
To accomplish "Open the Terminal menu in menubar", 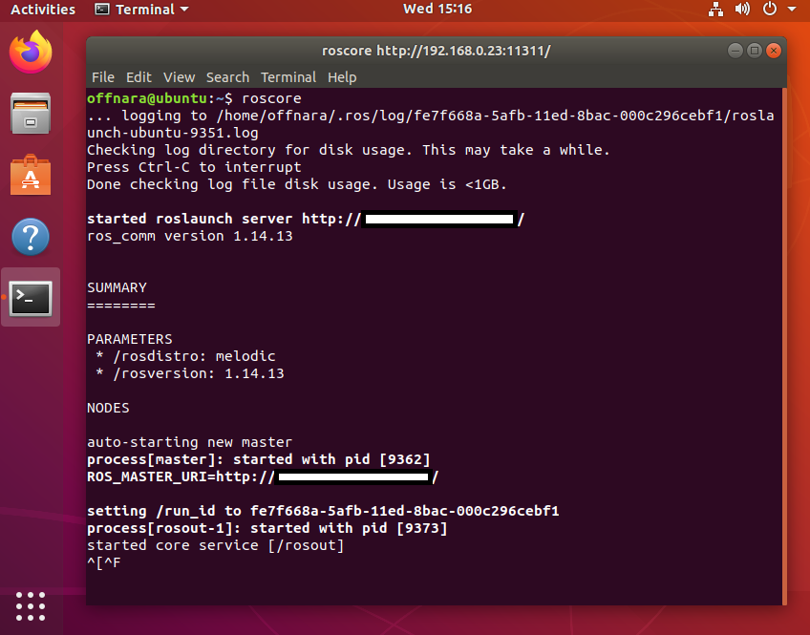I will pyautogui.click(x=288, y=77).
